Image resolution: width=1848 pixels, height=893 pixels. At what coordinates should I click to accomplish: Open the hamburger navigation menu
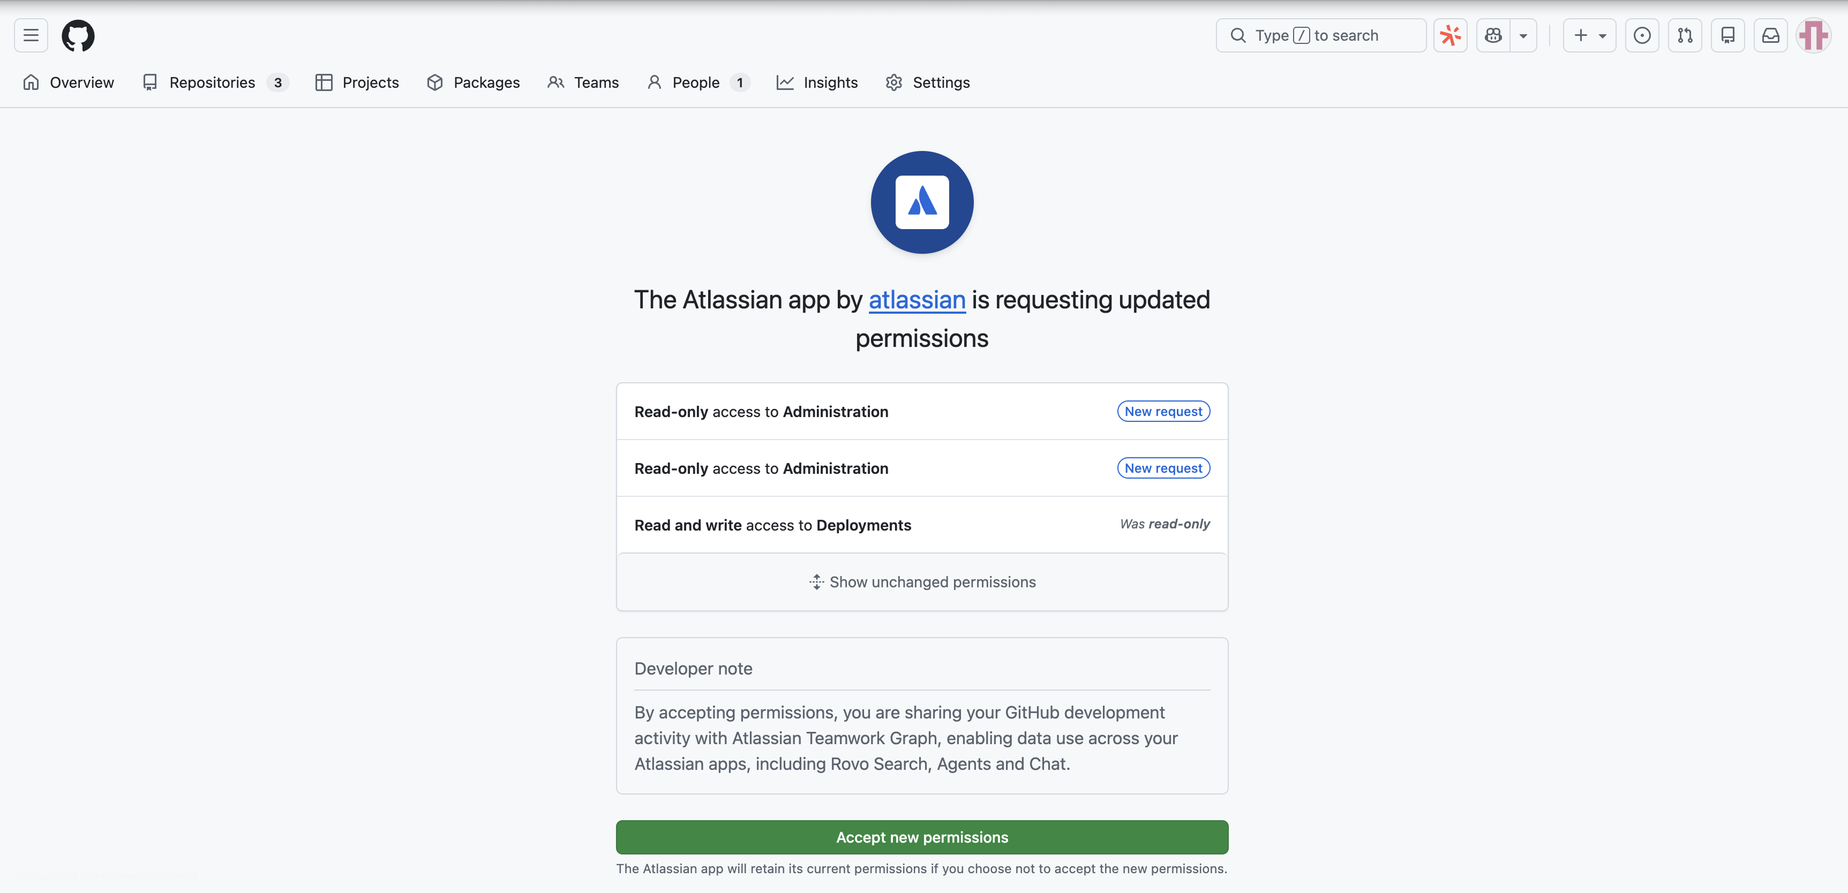pos(31,35)
